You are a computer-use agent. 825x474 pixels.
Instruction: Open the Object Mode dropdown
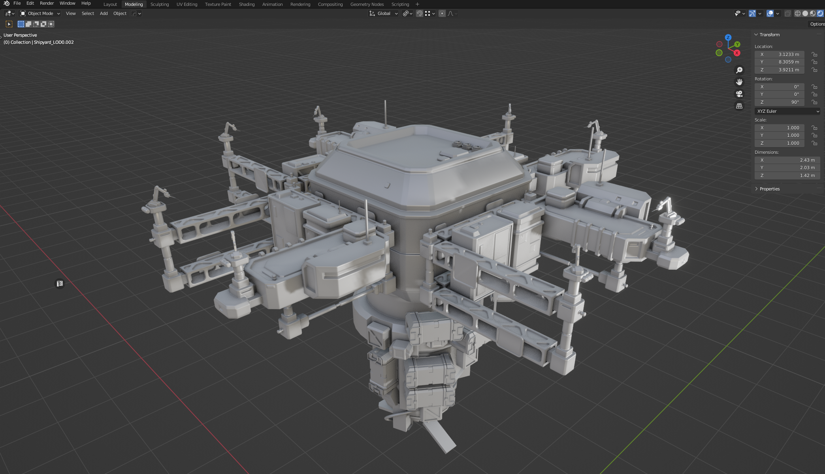[40, 13]
